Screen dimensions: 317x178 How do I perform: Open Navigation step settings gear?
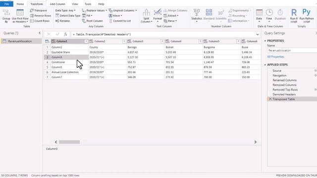click(x=316, y=76)
